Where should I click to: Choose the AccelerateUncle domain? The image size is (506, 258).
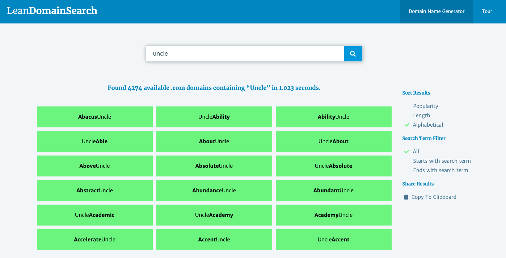pyautogui.click(x=95, y=240)
